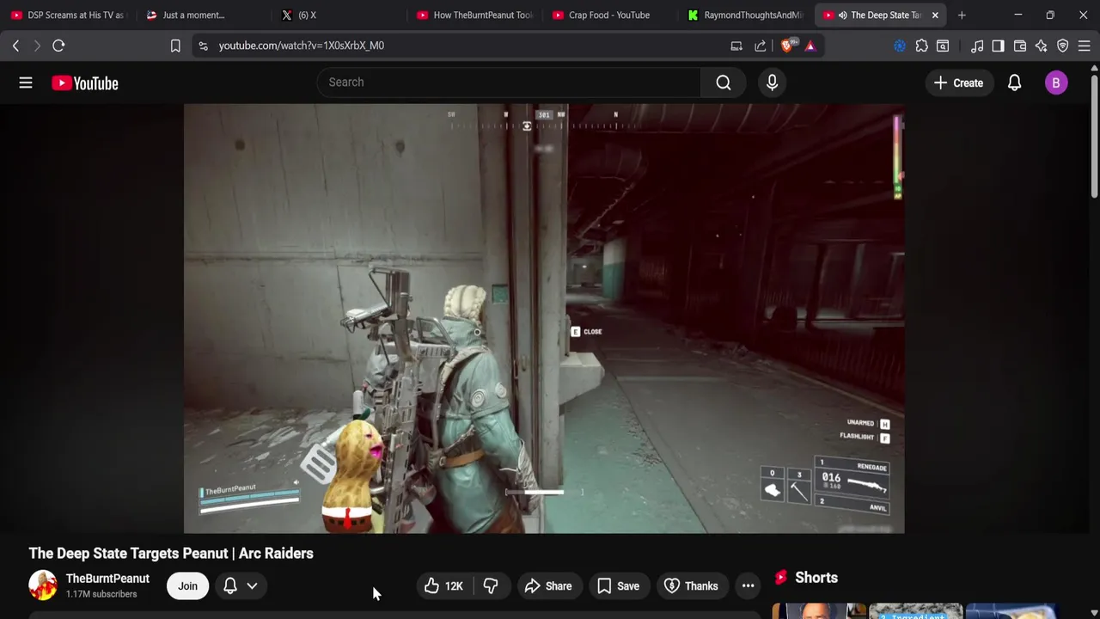Switch to the '(6) X' tab
The width and height of the screenshot is (1100, 619).
tap(339, 15)
